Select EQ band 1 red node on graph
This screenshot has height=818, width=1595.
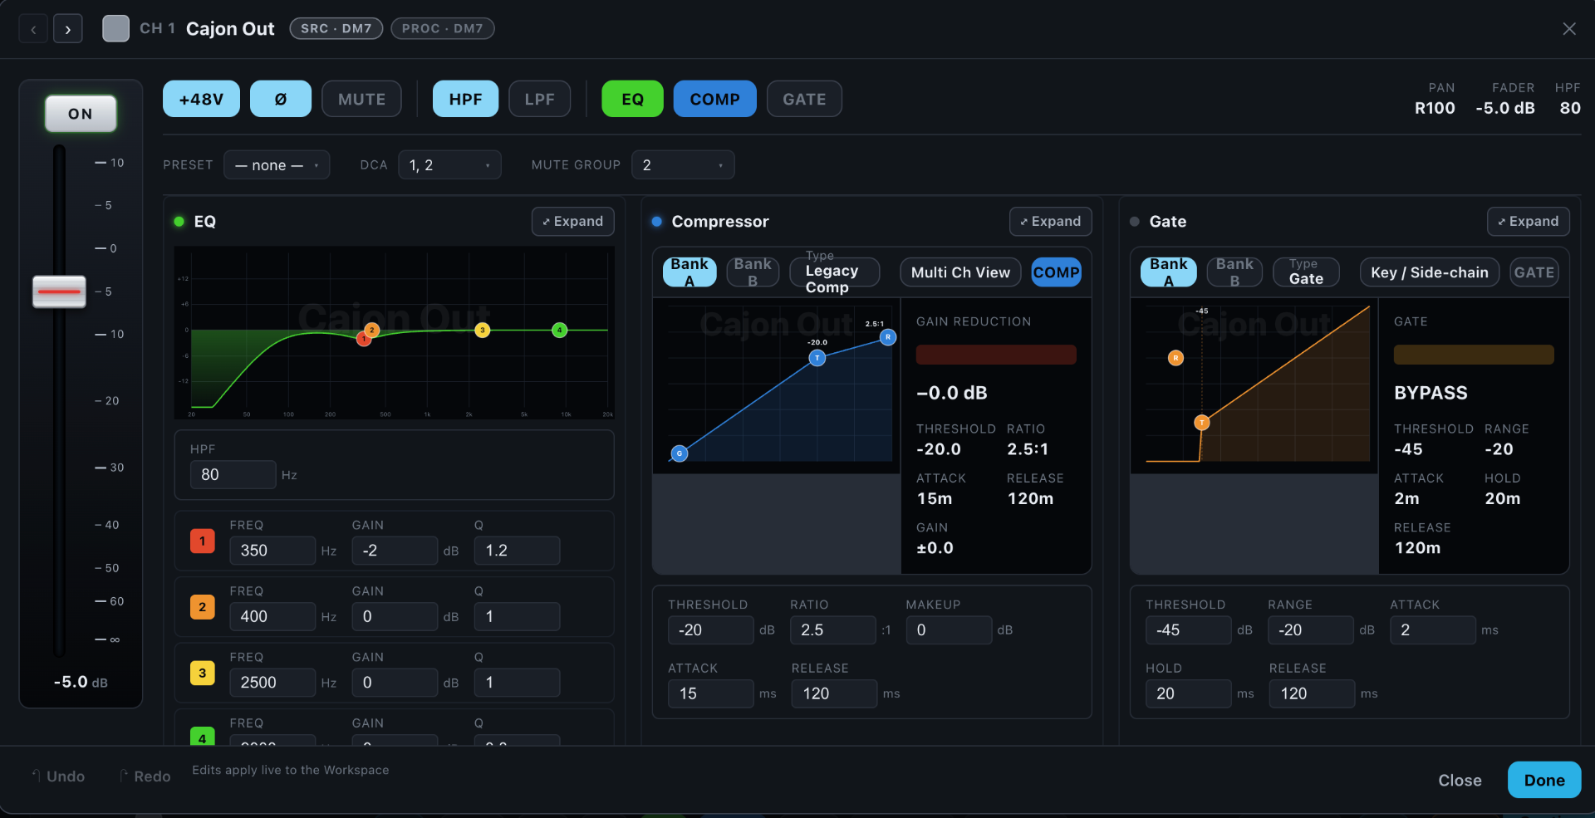363,339
